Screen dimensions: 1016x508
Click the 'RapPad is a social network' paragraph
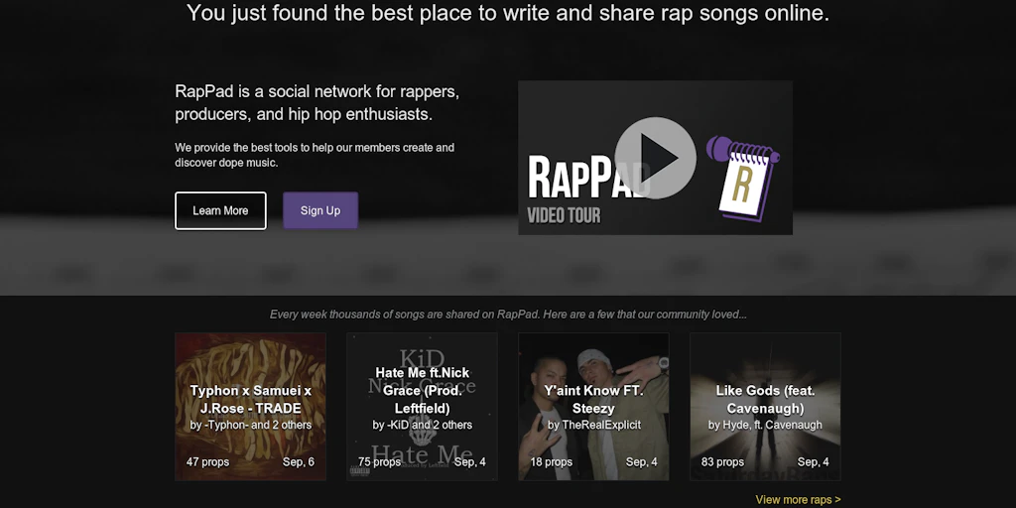point(317,103)
